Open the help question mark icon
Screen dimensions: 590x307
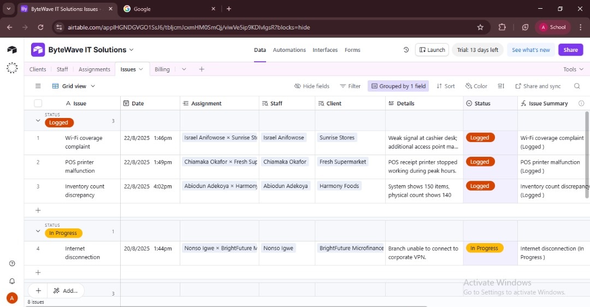(x=12, y=263)
